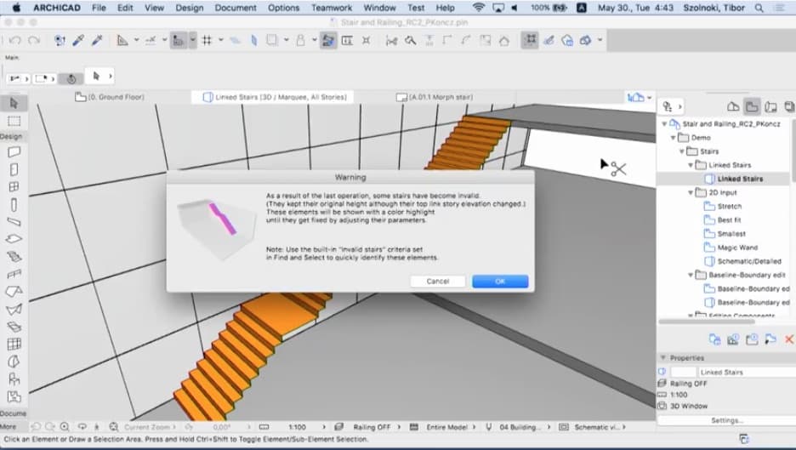Open the View Map navigator icon
This screenshot has width=796, height=450.
(752, 106)
